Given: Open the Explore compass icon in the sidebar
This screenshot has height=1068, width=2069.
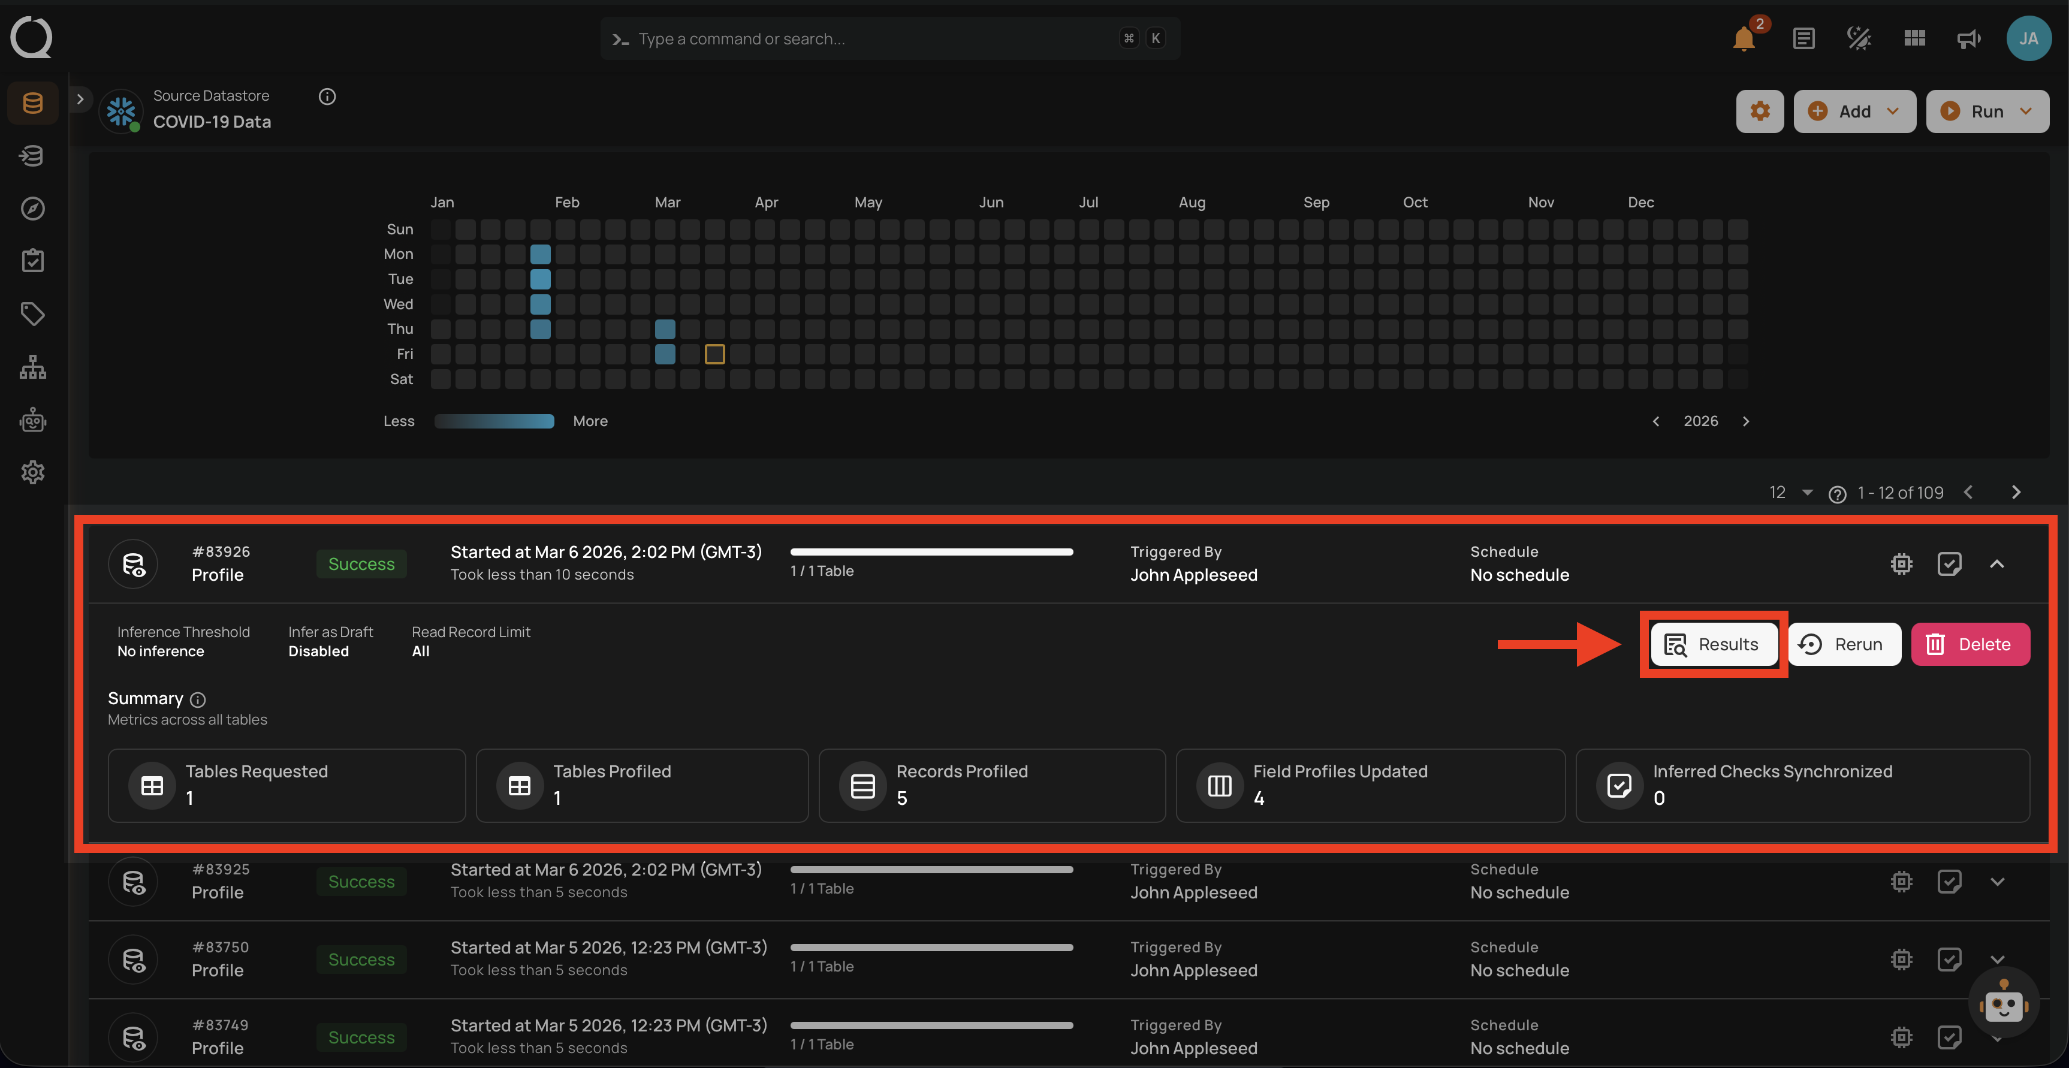Looking at the screenshot, I should [x=32, y=208].
